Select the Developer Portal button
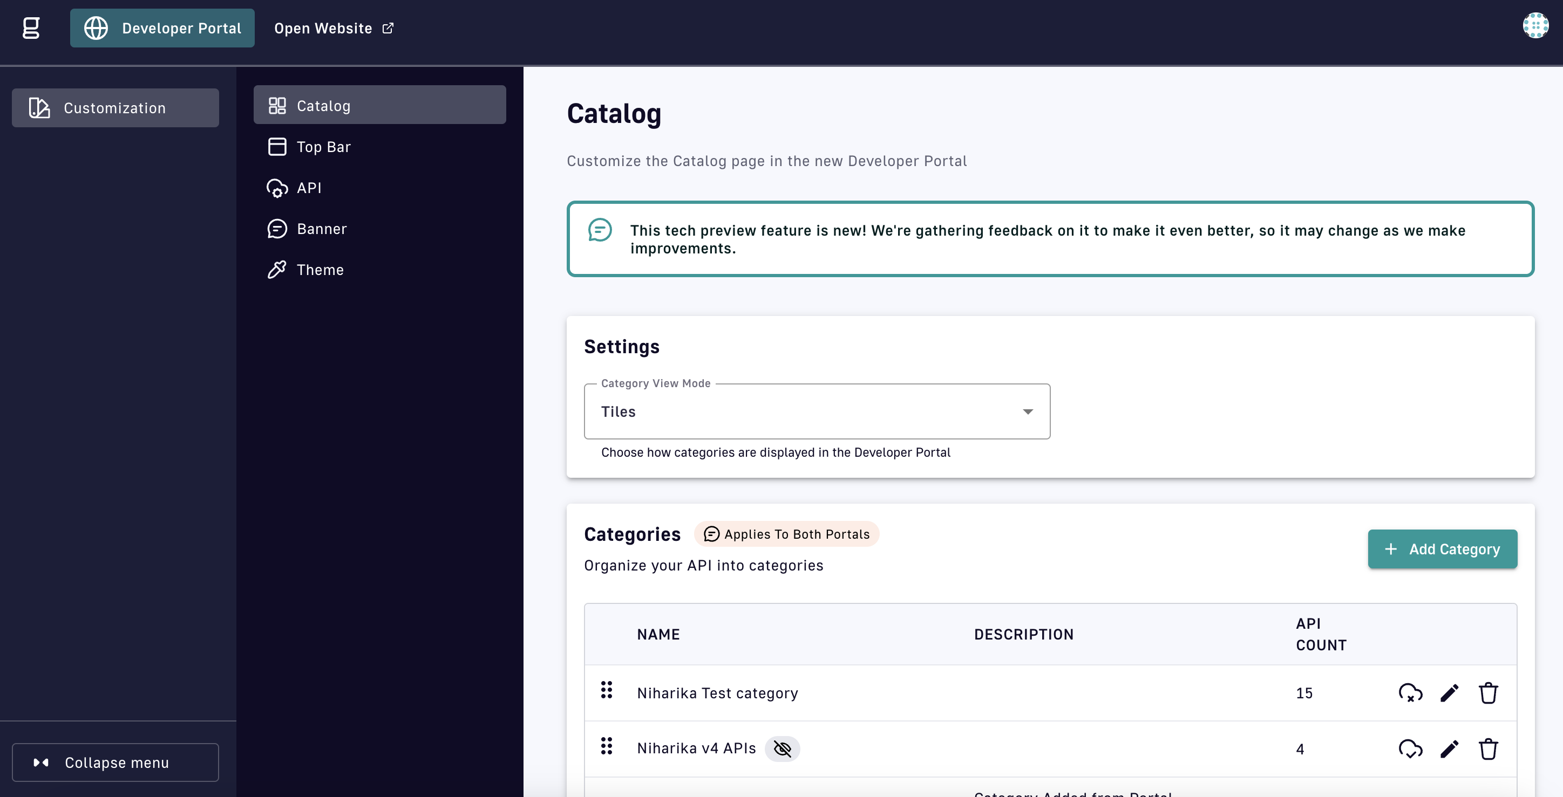 coord(162,29)
